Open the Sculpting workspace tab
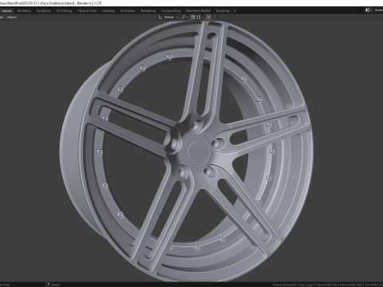Viewport: 383px width, 287px height. coord(43,11)
